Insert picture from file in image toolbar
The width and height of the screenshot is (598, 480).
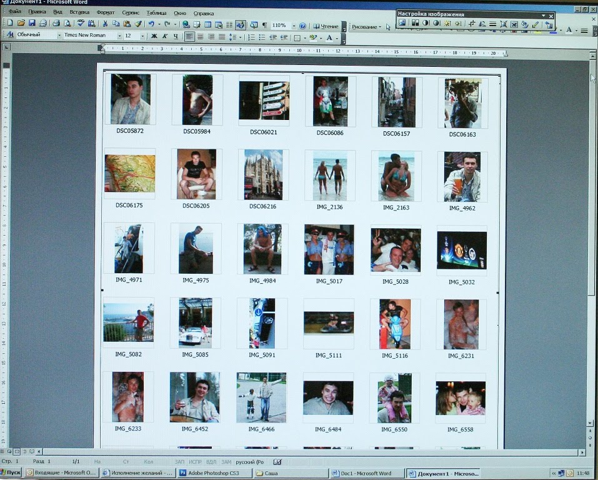402,23
